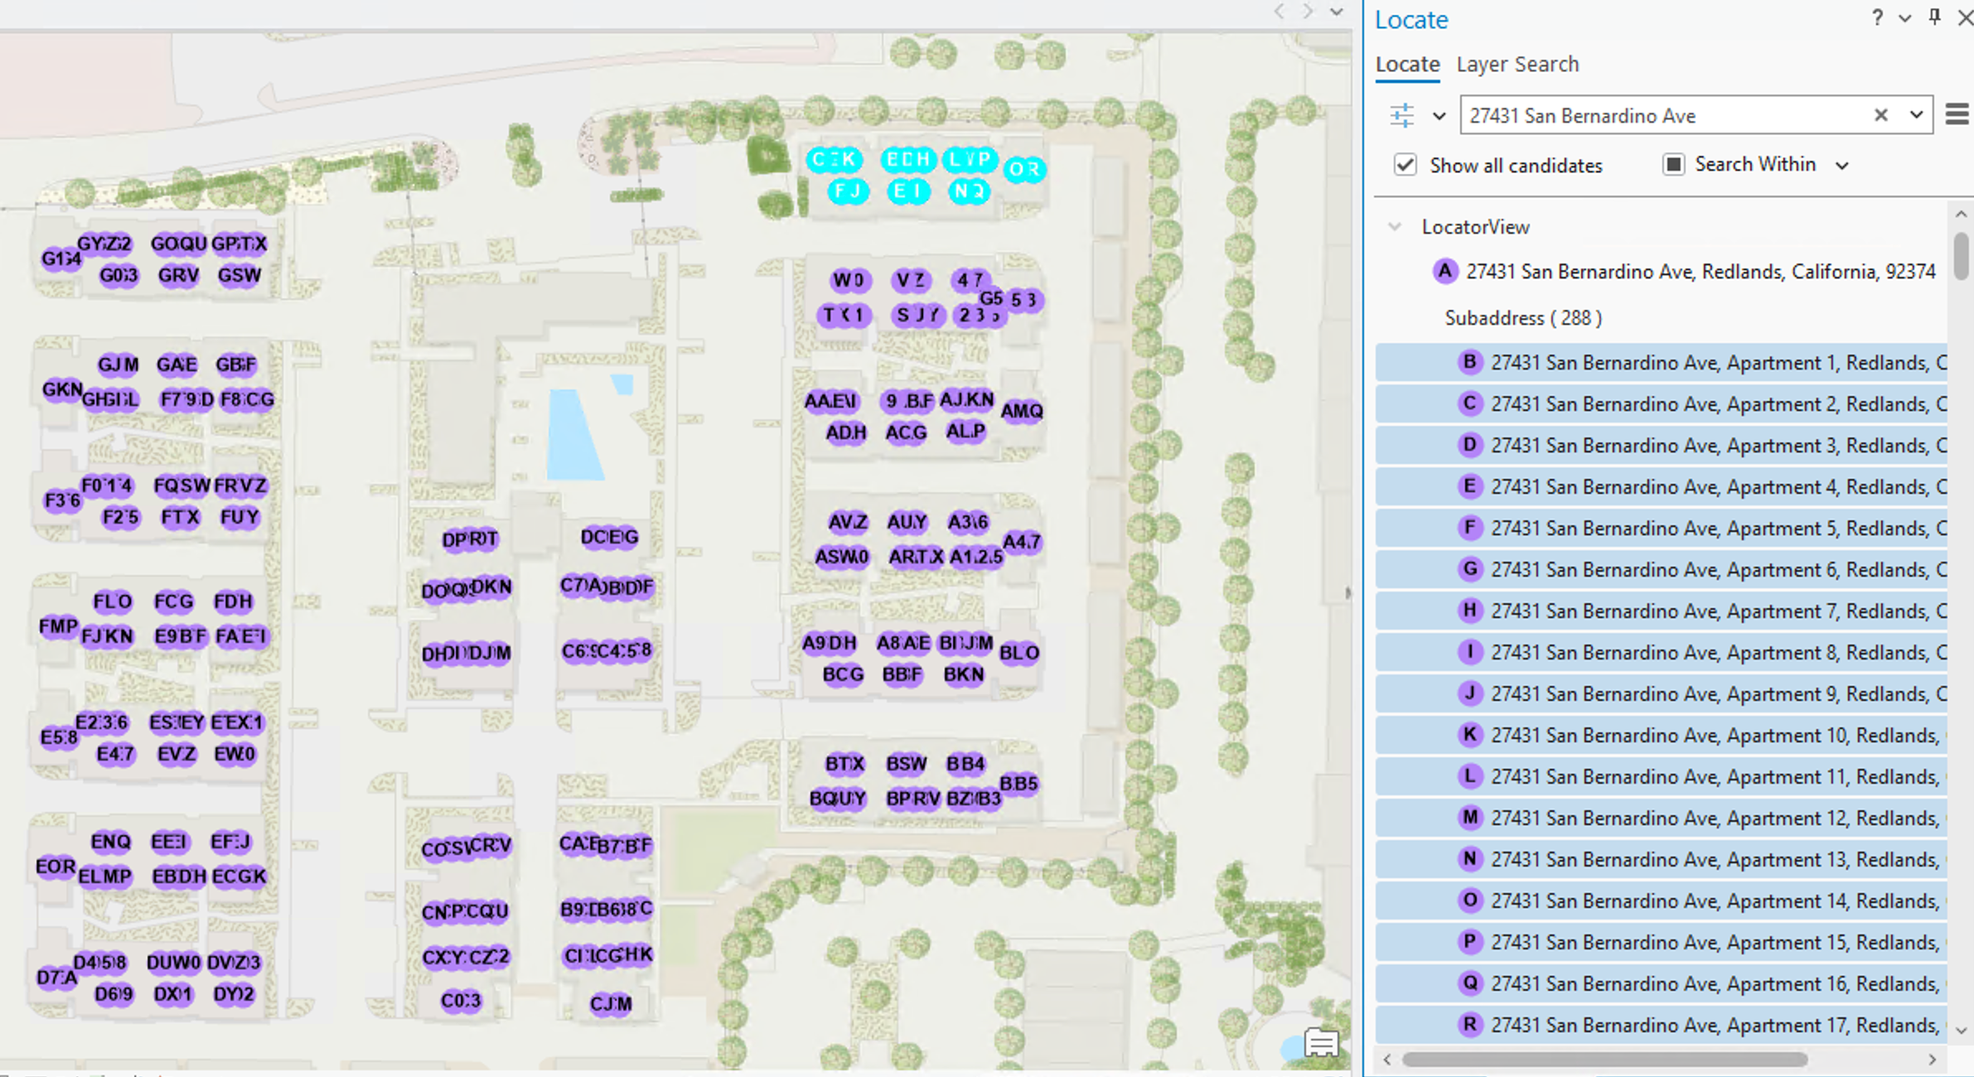1974x1077 pixels.
Task: Uncheck Show all candidates
Action: point(1405,165)
